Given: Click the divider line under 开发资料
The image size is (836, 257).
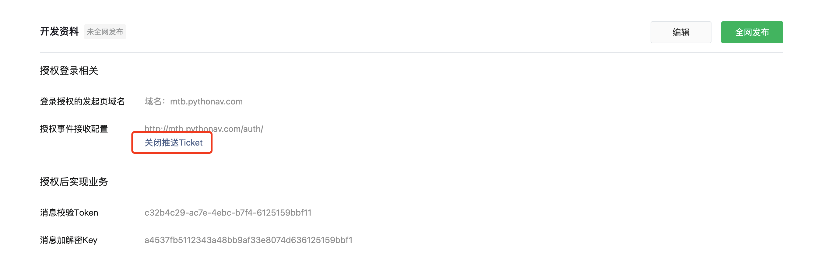Looking at the screenshot, I should coord(412,53).
